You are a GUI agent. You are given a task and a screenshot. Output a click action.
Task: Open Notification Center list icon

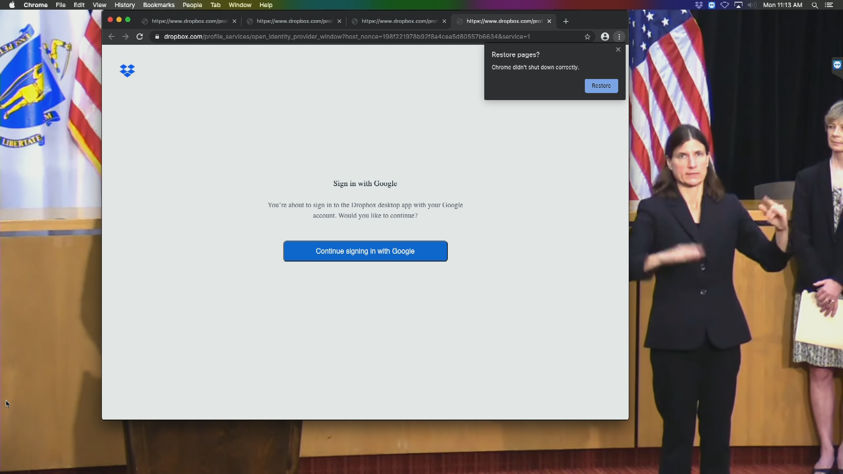[829, 5]
